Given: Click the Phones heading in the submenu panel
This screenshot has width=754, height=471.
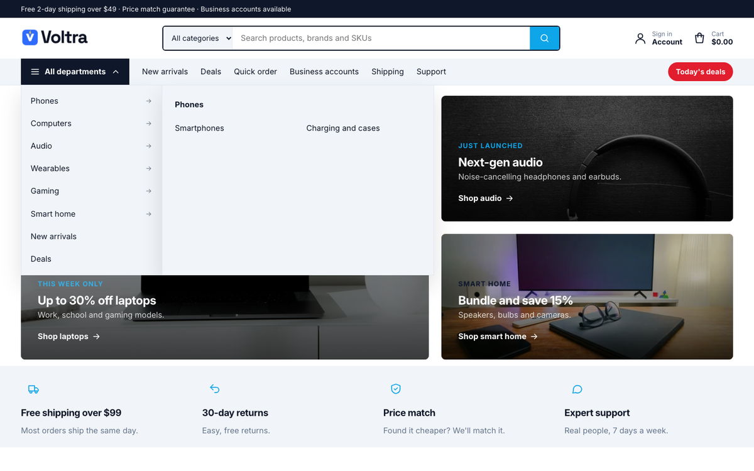Looking at the screenshot, I should coord(189,105).
